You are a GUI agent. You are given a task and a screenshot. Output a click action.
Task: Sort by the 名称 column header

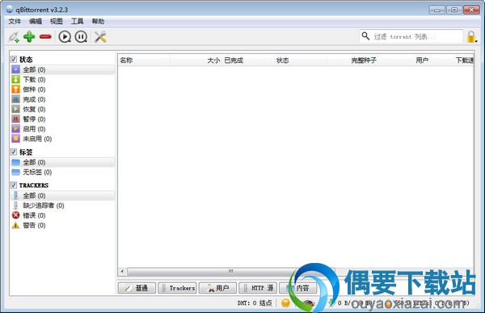pyautogui.click(x=144, y=61)
